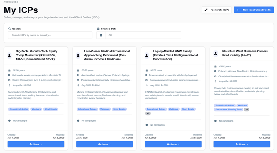Click age icon next to 50-75 years
Viewport: 277px width, 153px height.
147,70
